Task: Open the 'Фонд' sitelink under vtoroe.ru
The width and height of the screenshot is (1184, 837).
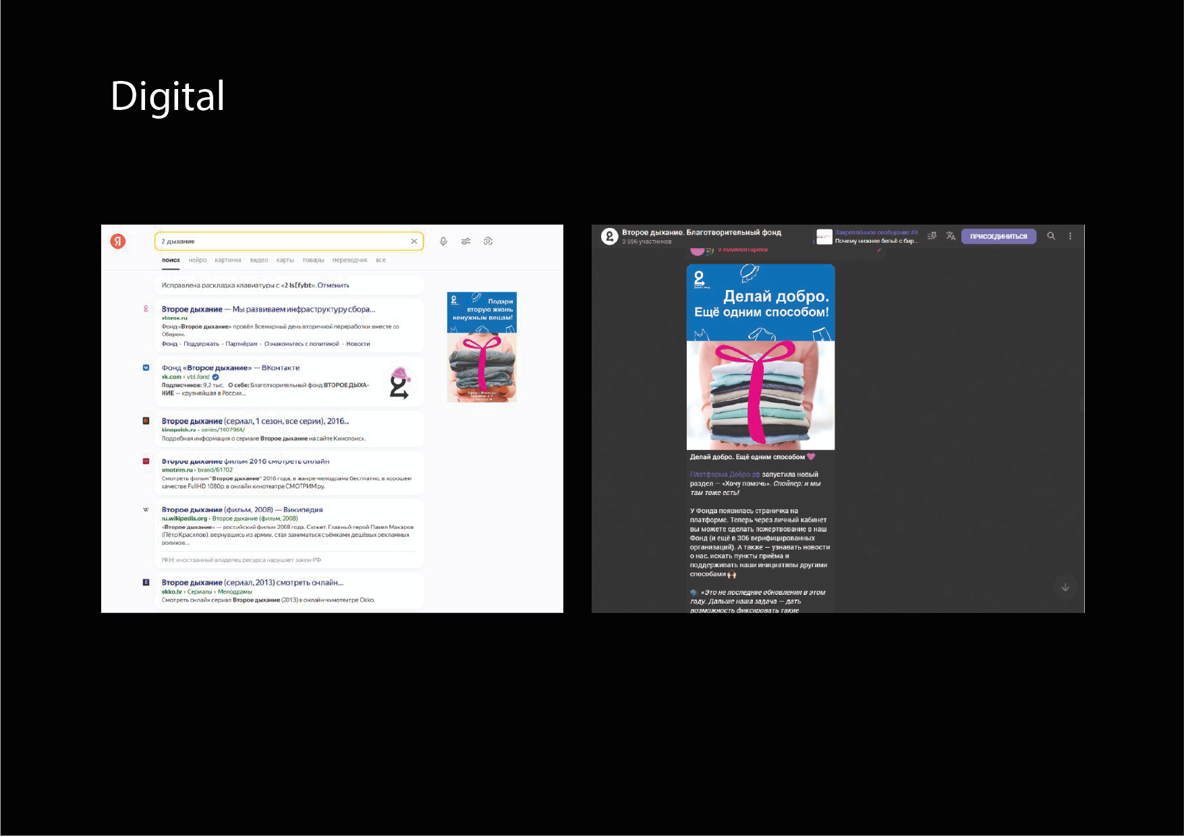Action: tap(169, 344)
